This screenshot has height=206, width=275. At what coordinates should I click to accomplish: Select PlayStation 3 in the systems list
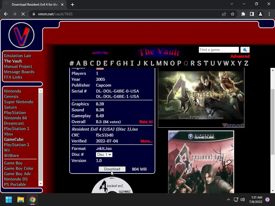coord(16,145)
